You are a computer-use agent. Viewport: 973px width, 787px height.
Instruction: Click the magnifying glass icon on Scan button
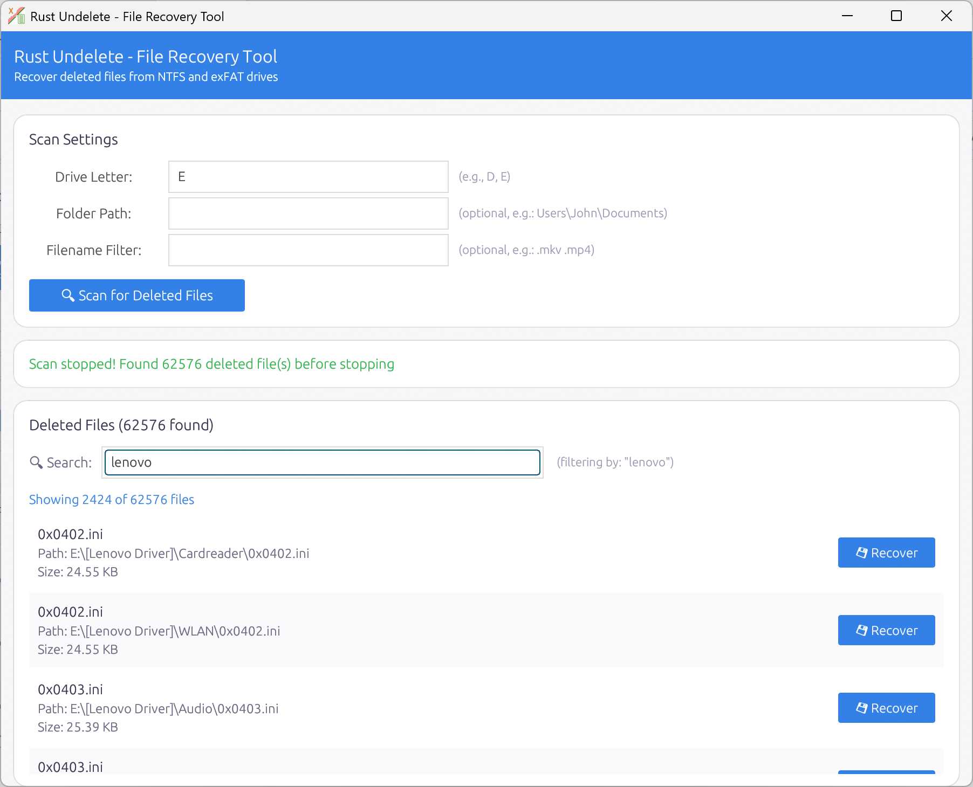[x=68, y=295]
